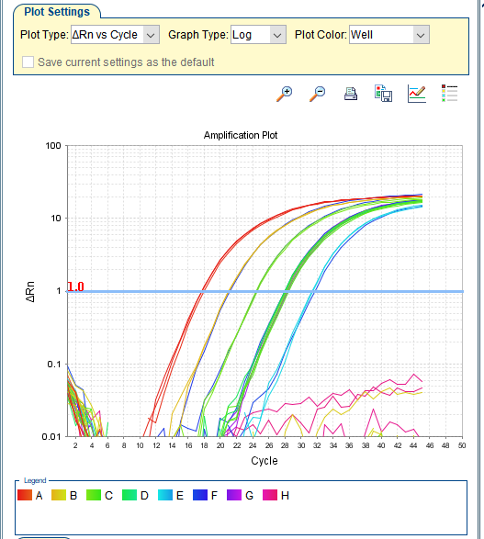
Task: Open the Graph Type dropdown
Action: coord(258,35)
